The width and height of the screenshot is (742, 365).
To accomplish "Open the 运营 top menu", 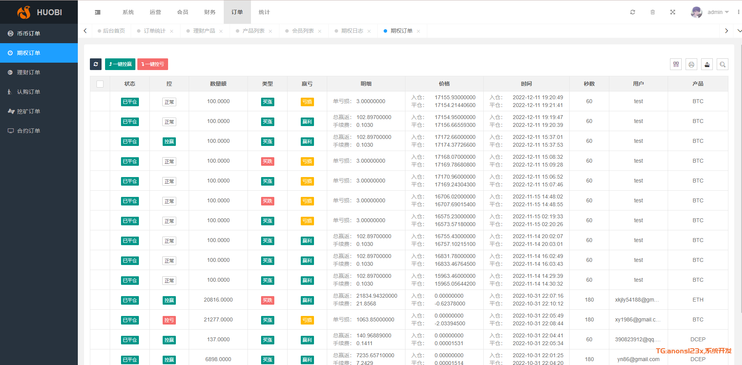I will coord(155,12).
